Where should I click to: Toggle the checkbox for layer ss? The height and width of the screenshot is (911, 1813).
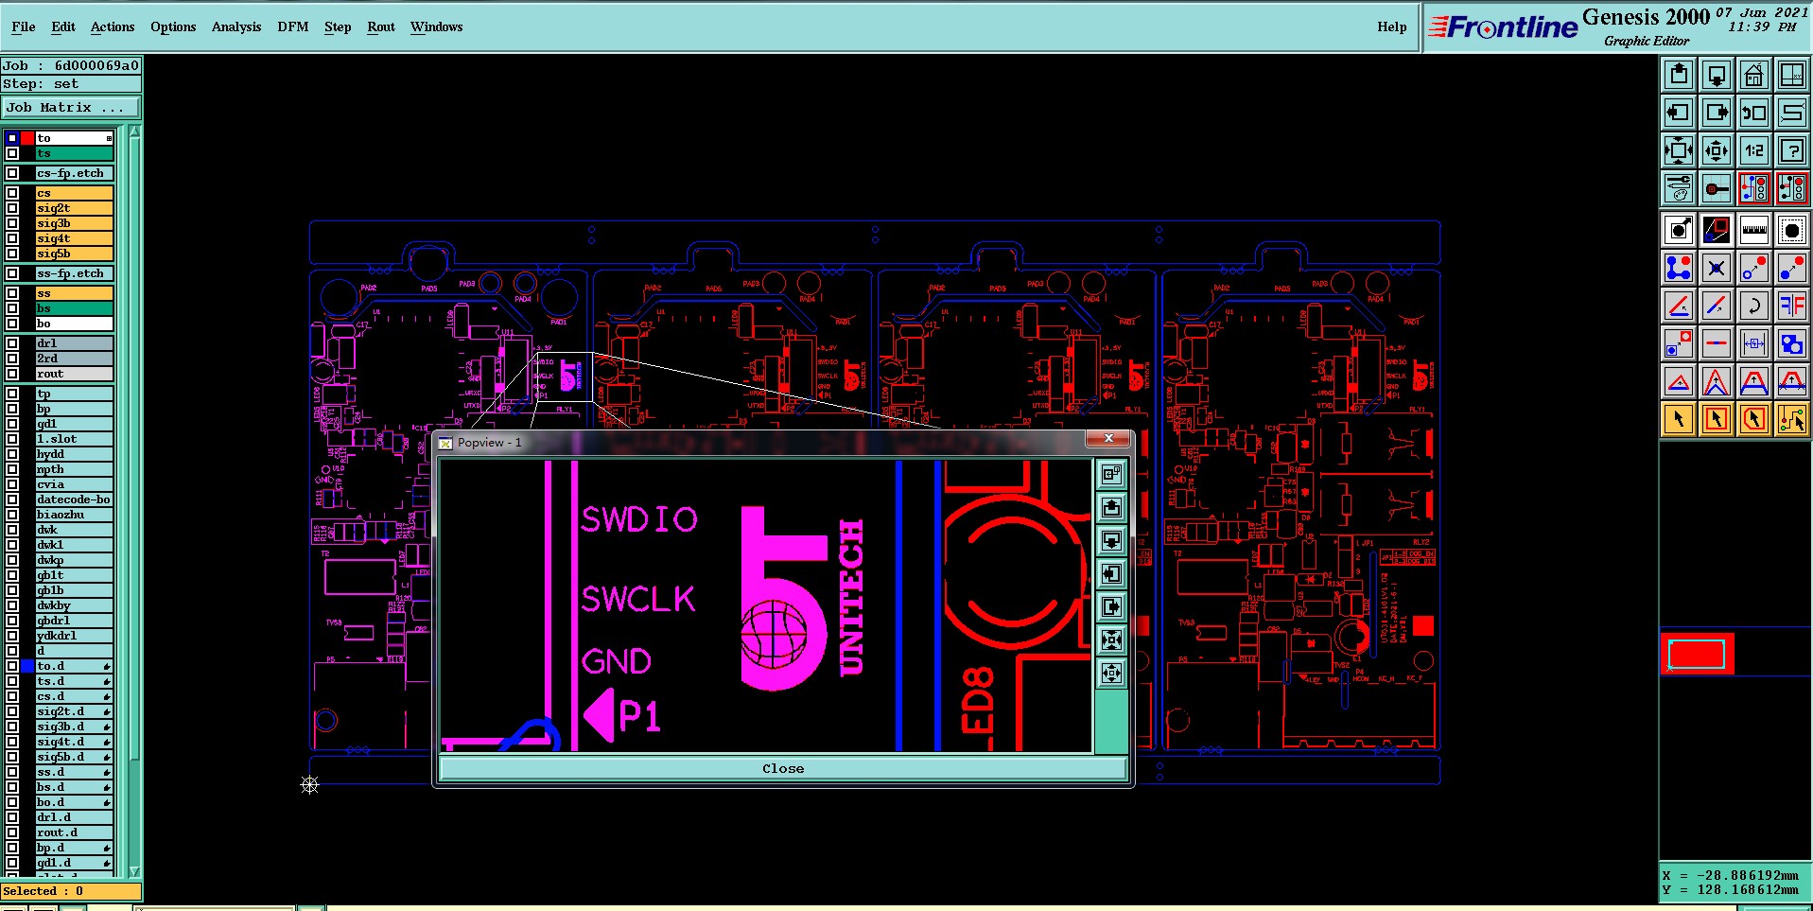tap(12, 293)
